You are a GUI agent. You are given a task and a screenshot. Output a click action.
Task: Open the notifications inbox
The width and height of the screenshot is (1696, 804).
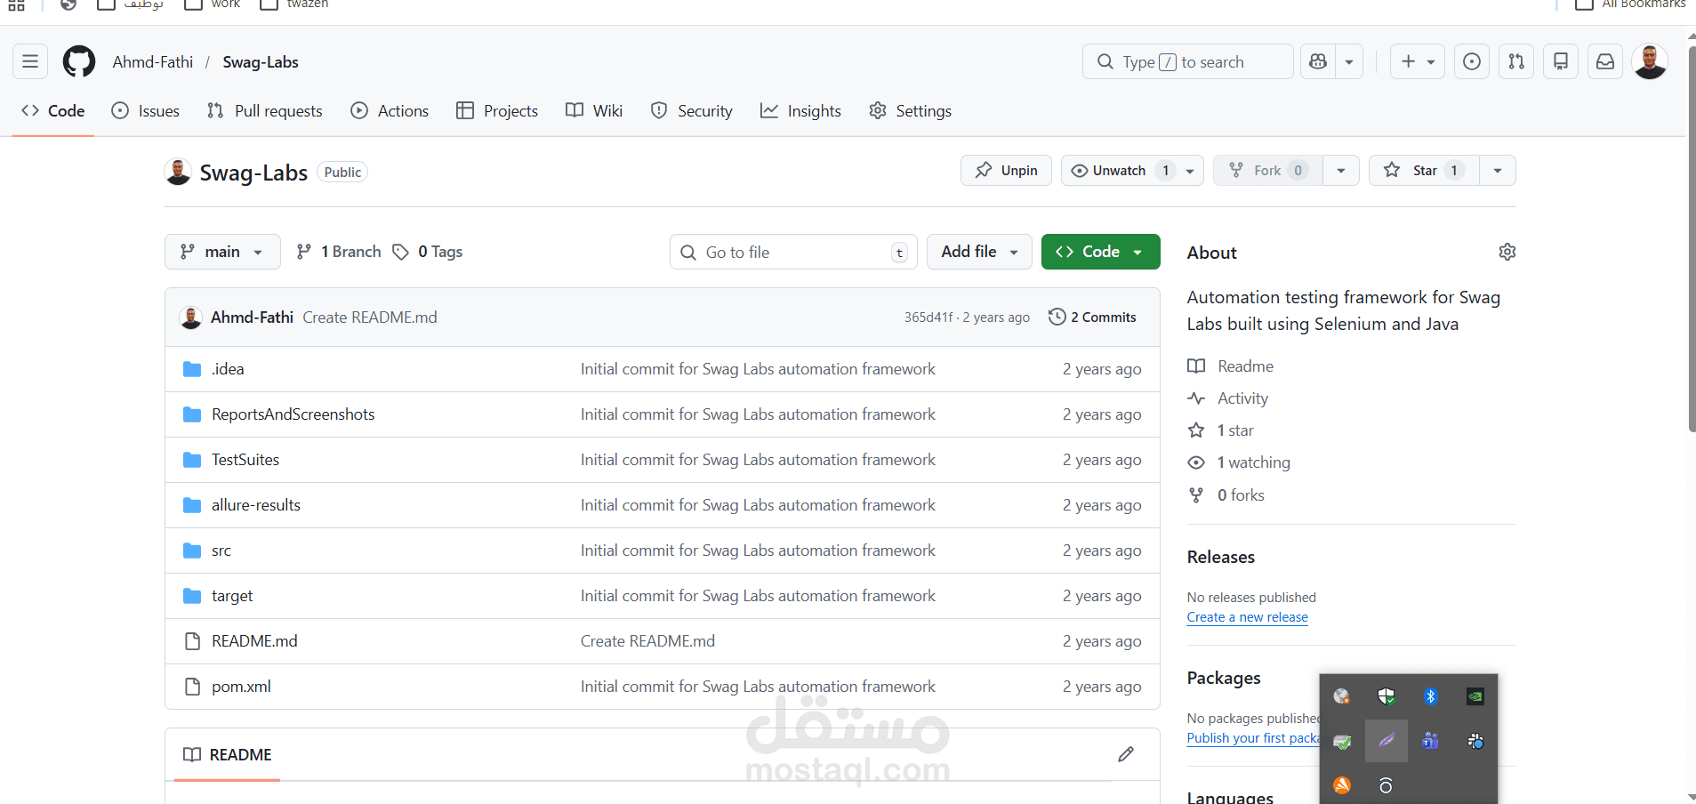click(1604, 61)
